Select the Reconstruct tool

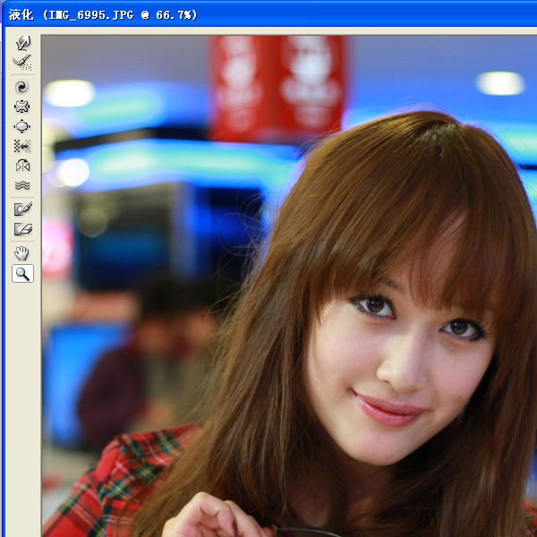click(22, 63)
